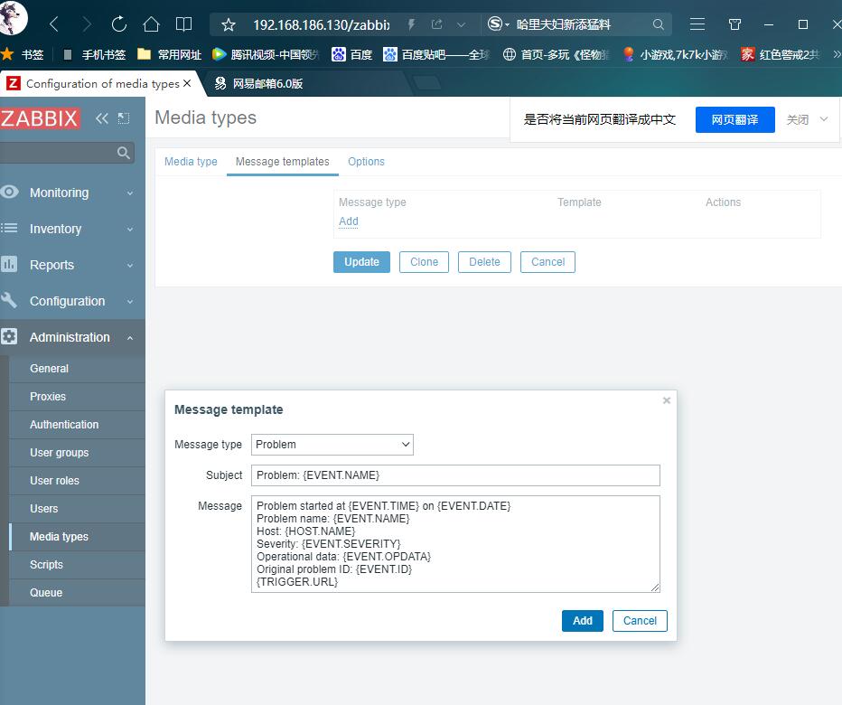Open User groups under Administration
Screen dimensions: 842x705
tap(77, 453)
